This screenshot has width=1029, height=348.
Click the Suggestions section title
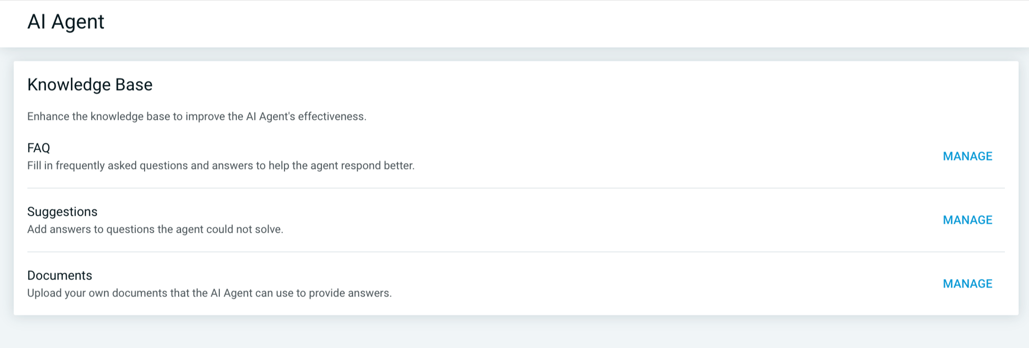62,212
